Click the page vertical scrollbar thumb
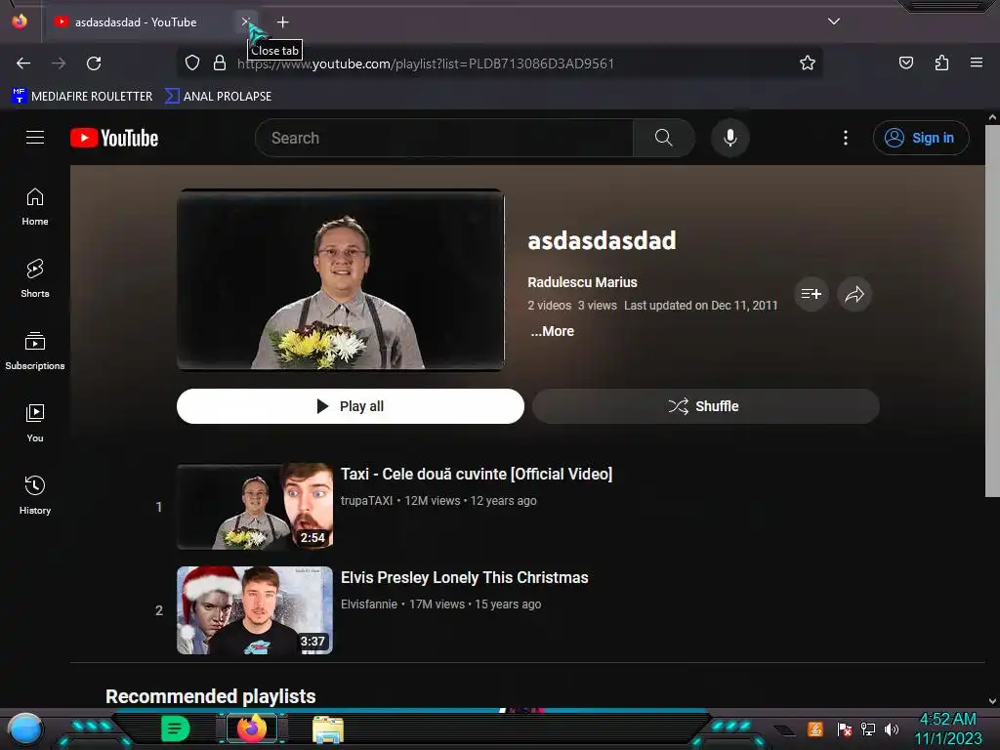The width and height of the screenshot is (1000, 750). pyautogui.click(x=992, y=311)
